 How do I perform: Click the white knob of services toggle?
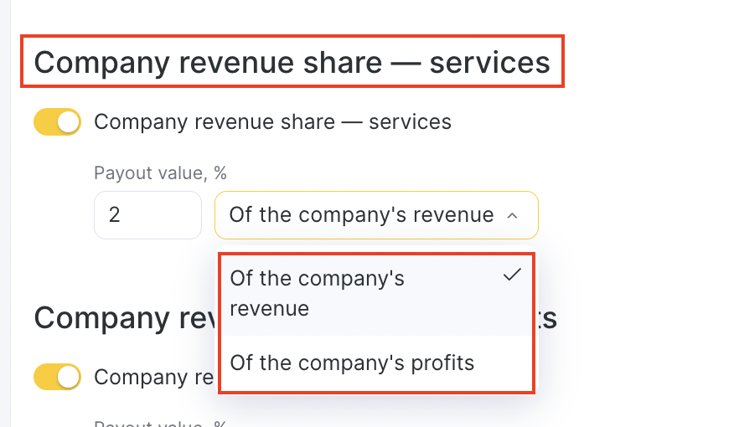[x=69, y=122]
